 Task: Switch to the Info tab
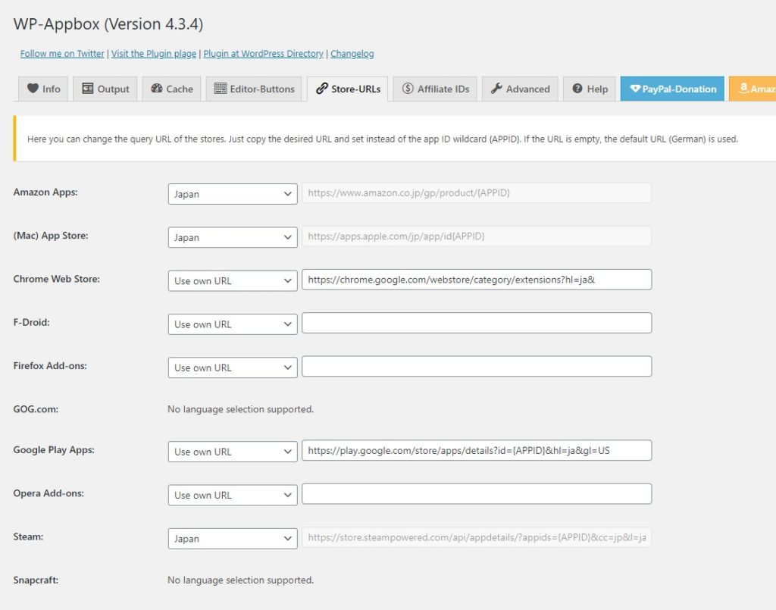pos(43,89)
